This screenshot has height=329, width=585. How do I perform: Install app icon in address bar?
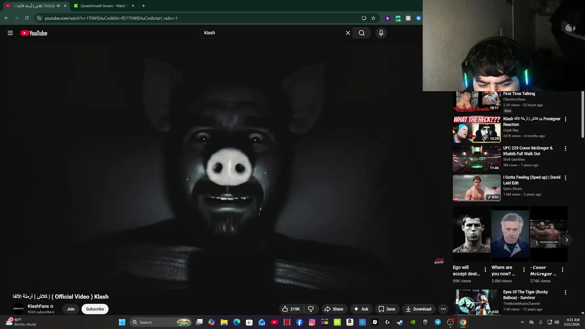pyautogui.click(x=364, y=18)
